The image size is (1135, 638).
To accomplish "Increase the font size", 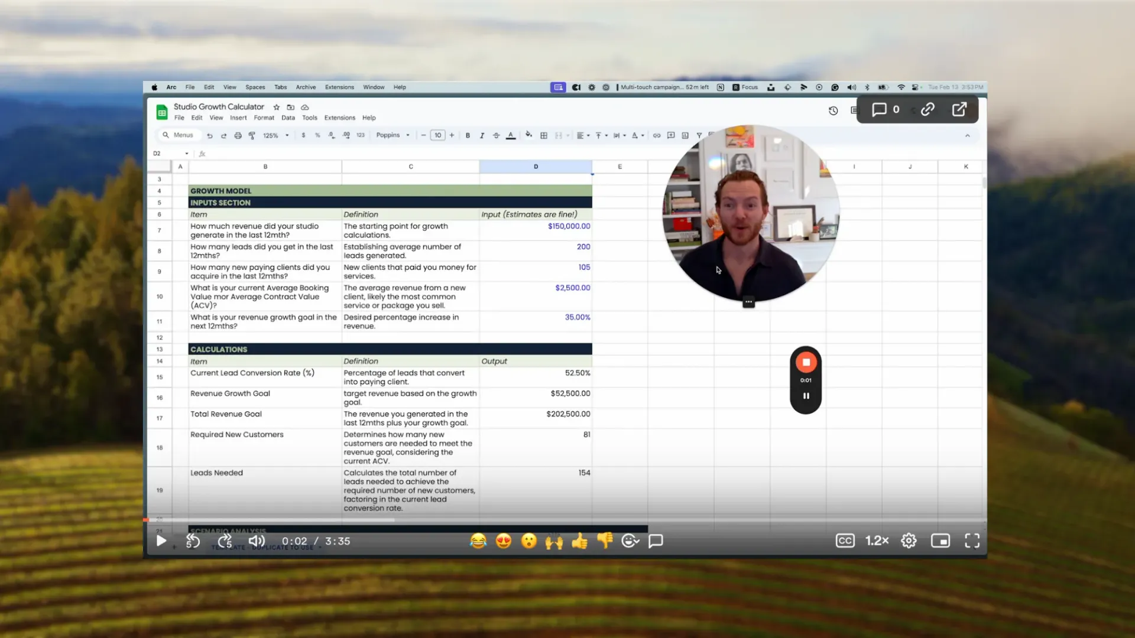I will [452, 135].
